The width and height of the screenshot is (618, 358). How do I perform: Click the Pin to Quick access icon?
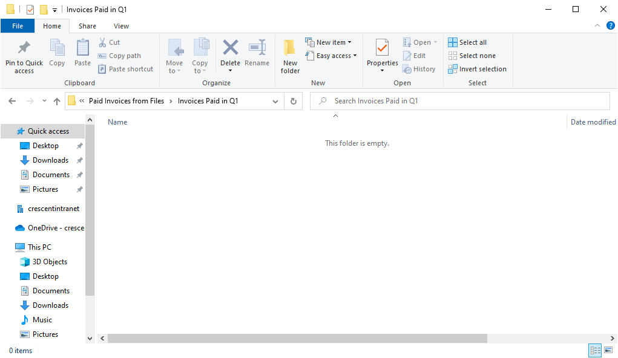tap(24, 54)
